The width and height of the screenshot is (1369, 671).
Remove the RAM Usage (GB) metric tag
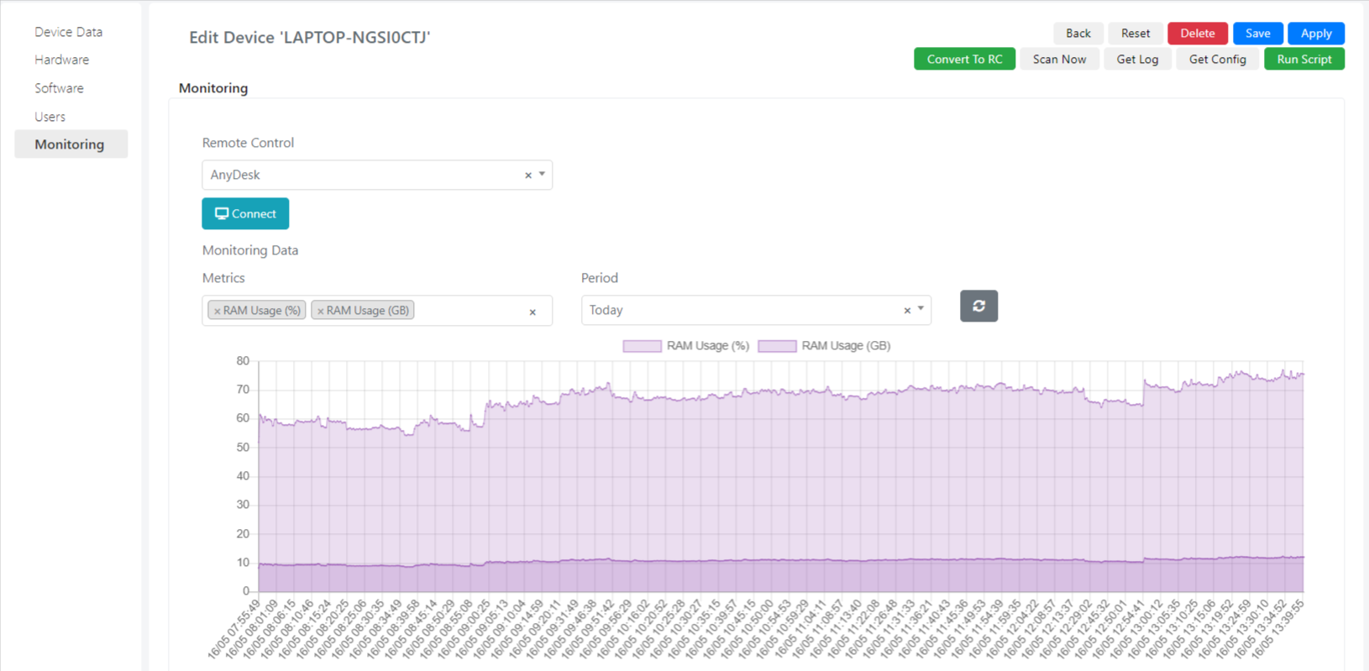320,311
